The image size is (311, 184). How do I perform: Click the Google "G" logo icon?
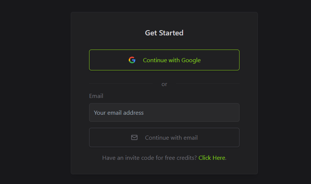click(132, 60)
